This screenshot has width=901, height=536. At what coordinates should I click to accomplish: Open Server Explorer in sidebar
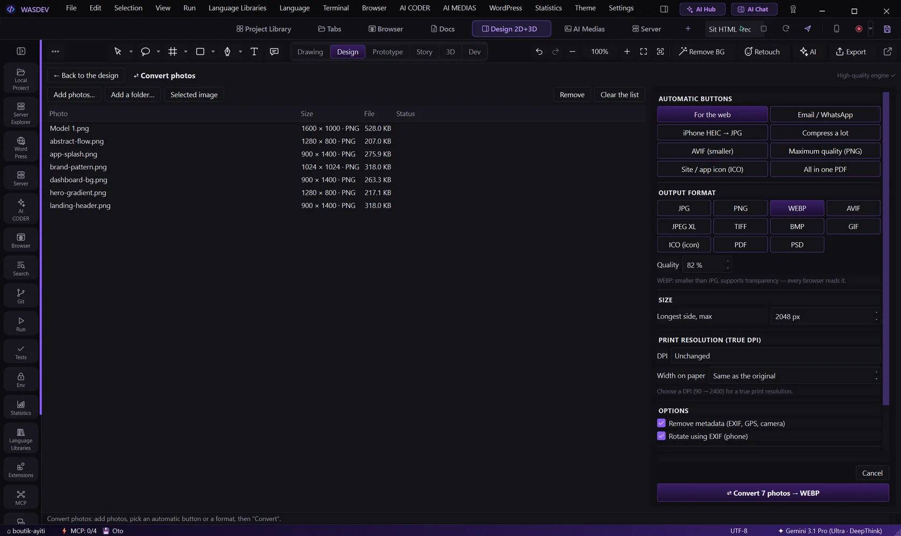pyautogui.click(x=21, y=114)
